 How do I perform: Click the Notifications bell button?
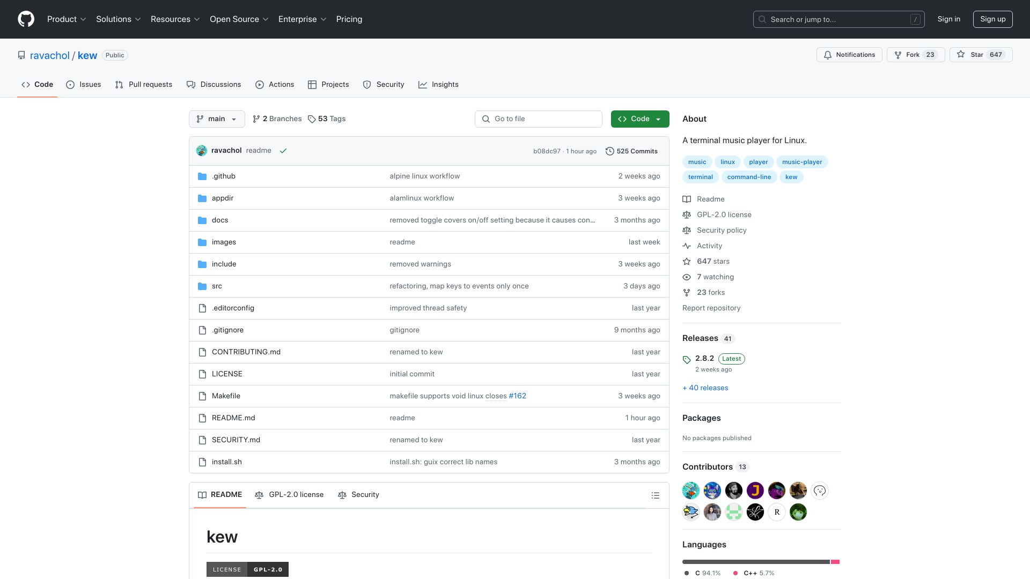(x=849, y=55)
